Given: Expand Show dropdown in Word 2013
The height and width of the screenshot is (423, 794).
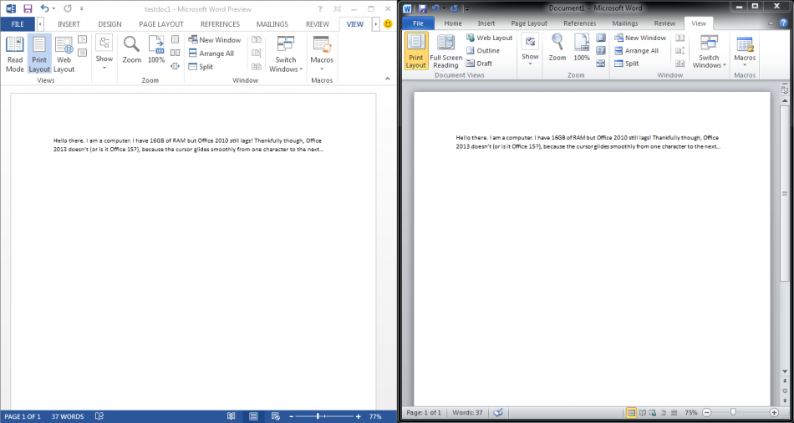Looking at the screenshot, I should pos(104,54).
